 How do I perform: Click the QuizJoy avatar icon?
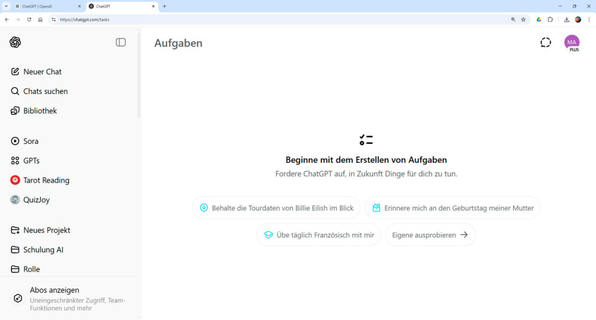tap(15, 200)
